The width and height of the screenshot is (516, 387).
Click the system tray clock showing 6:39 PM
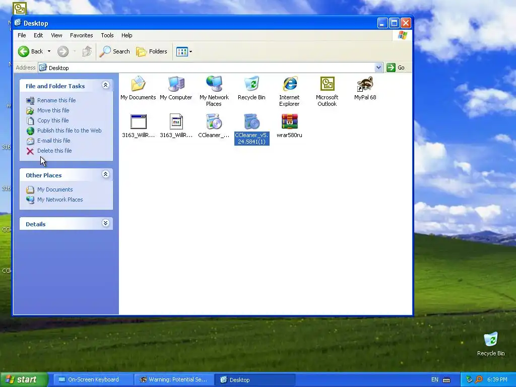pyautogui.click(x=497, y=380)
